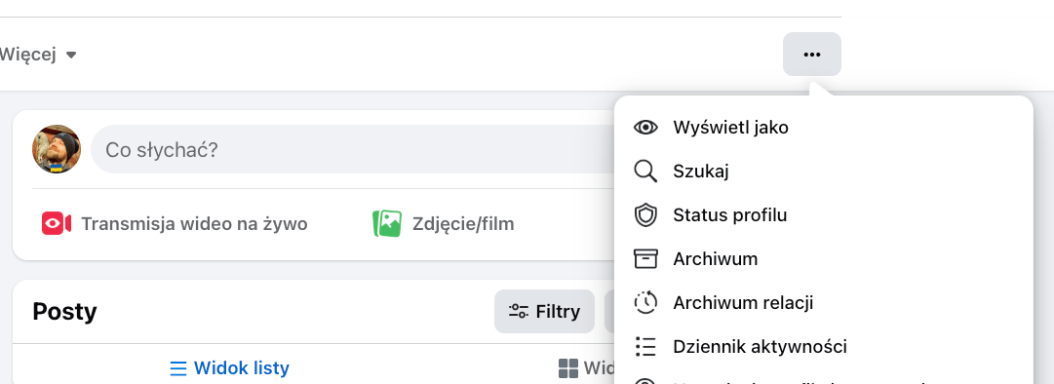Image resolution: width=1054 pixels, height=384 pixels.
Task: Open the Filtry button
Action: coord(544,312)
